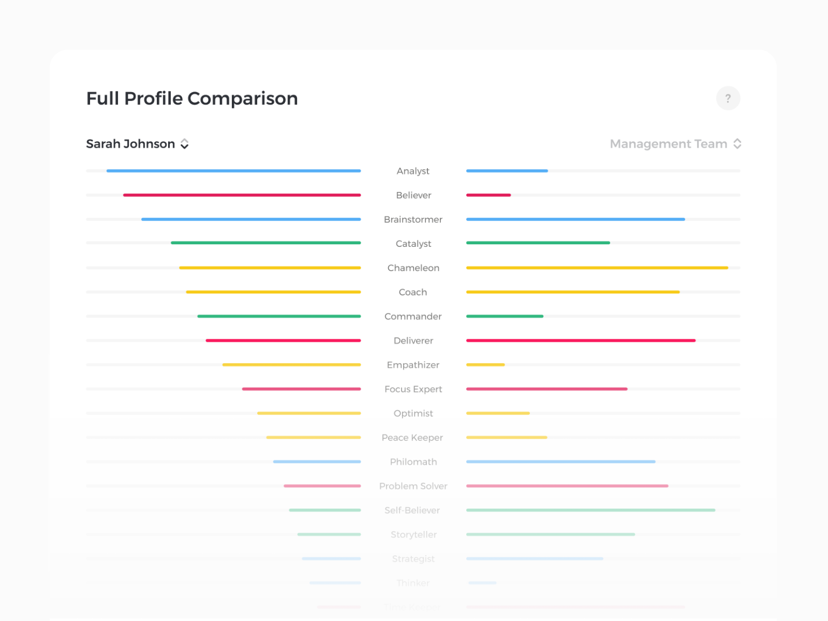Click Sarah Johnson's red Believer bar
The height and width of the screenshot is (621, 828).
pyautogui.click(x=242, y=195)
